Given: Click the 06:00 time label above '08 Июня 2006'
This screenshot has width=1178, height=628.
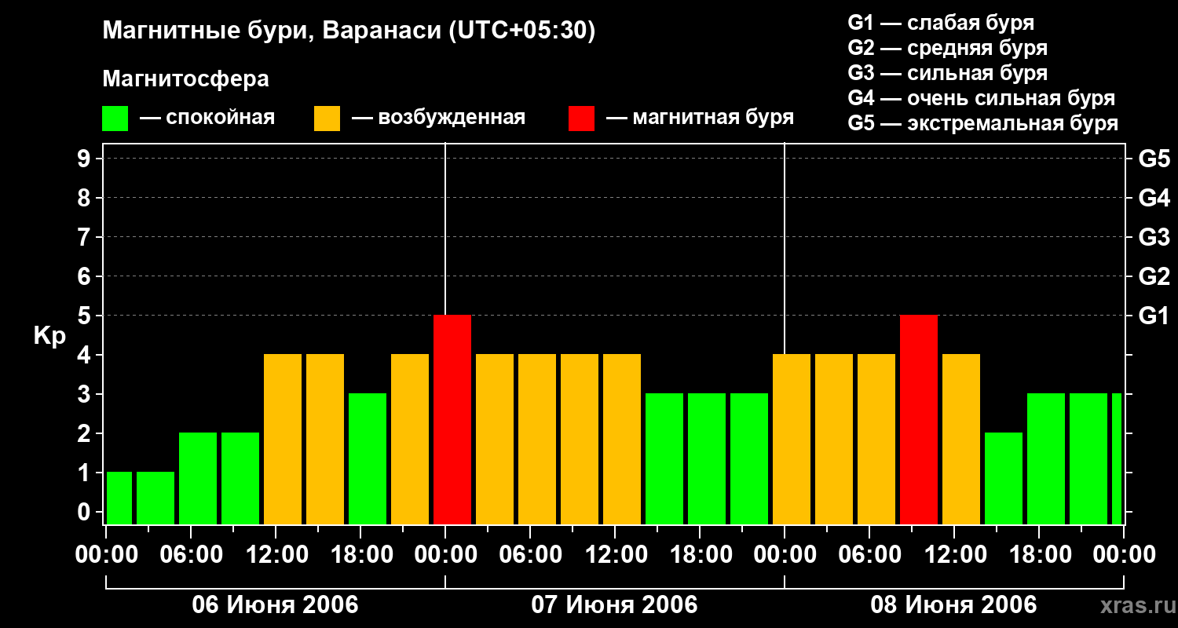Looking at the screenshot, I should 869,555.
